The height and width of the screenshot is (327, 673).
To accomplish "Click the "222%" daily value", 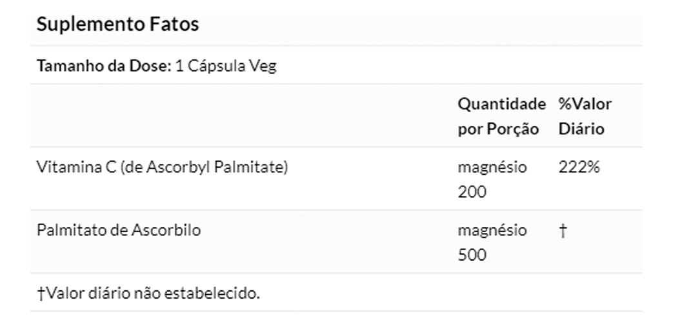I will pos(579,167).
